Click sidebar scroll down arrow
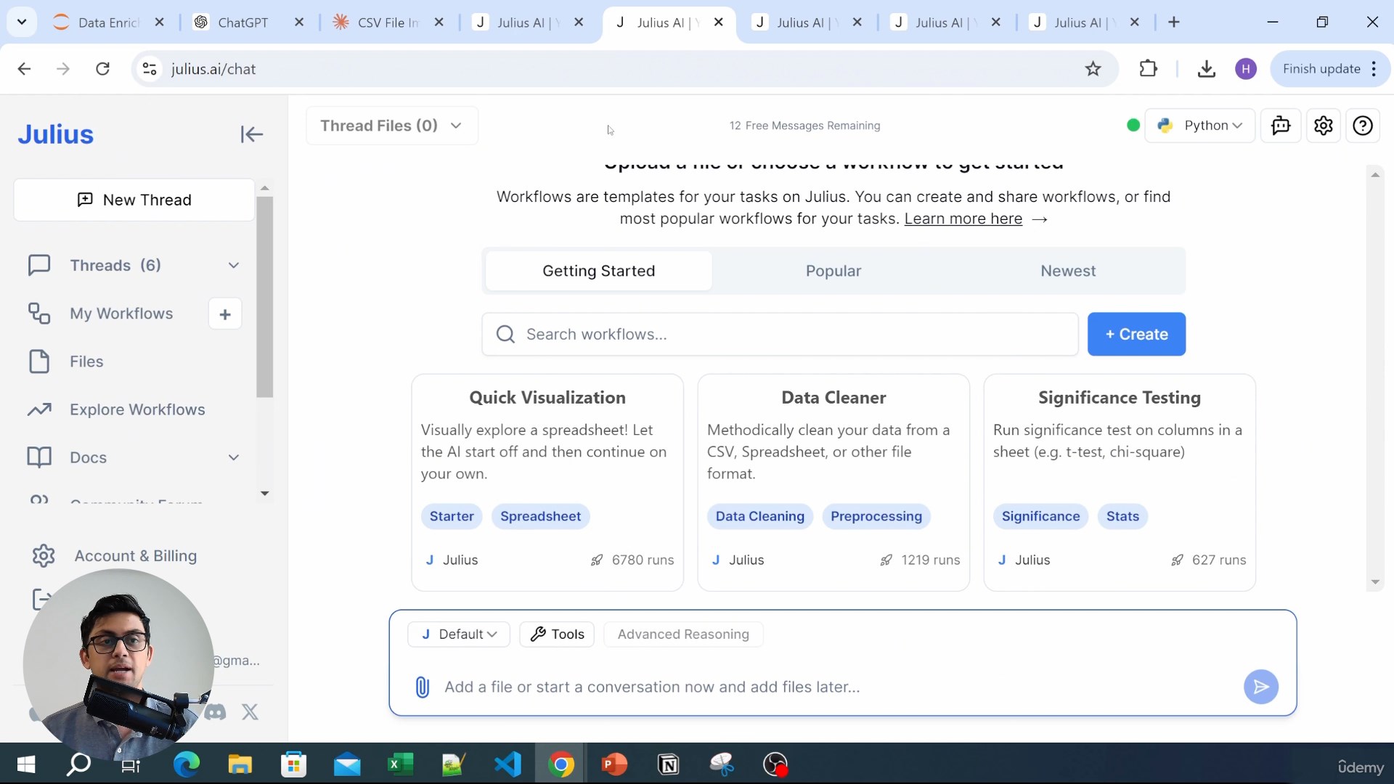Image resolution: width=1394 pixels, height=784 pixels. [265, 494]
